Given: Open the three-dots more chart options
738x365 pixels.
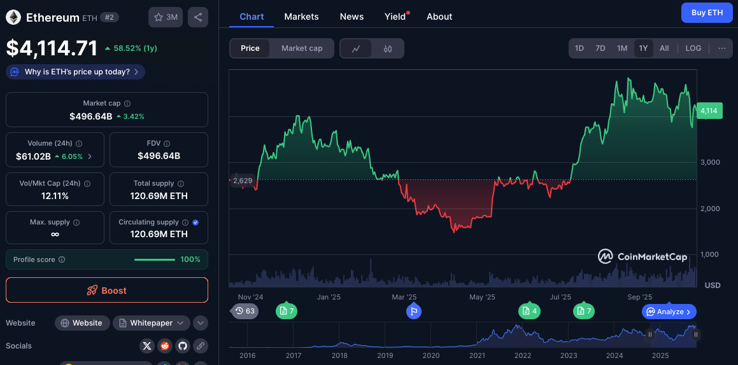Looking at the screenshot, I should 722,48.
